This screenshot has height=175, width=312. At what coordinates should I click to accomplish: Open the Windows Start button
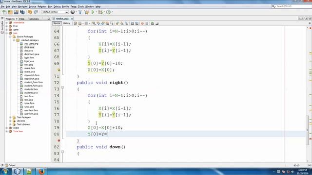pyautogui.click(x=5, y=172)
